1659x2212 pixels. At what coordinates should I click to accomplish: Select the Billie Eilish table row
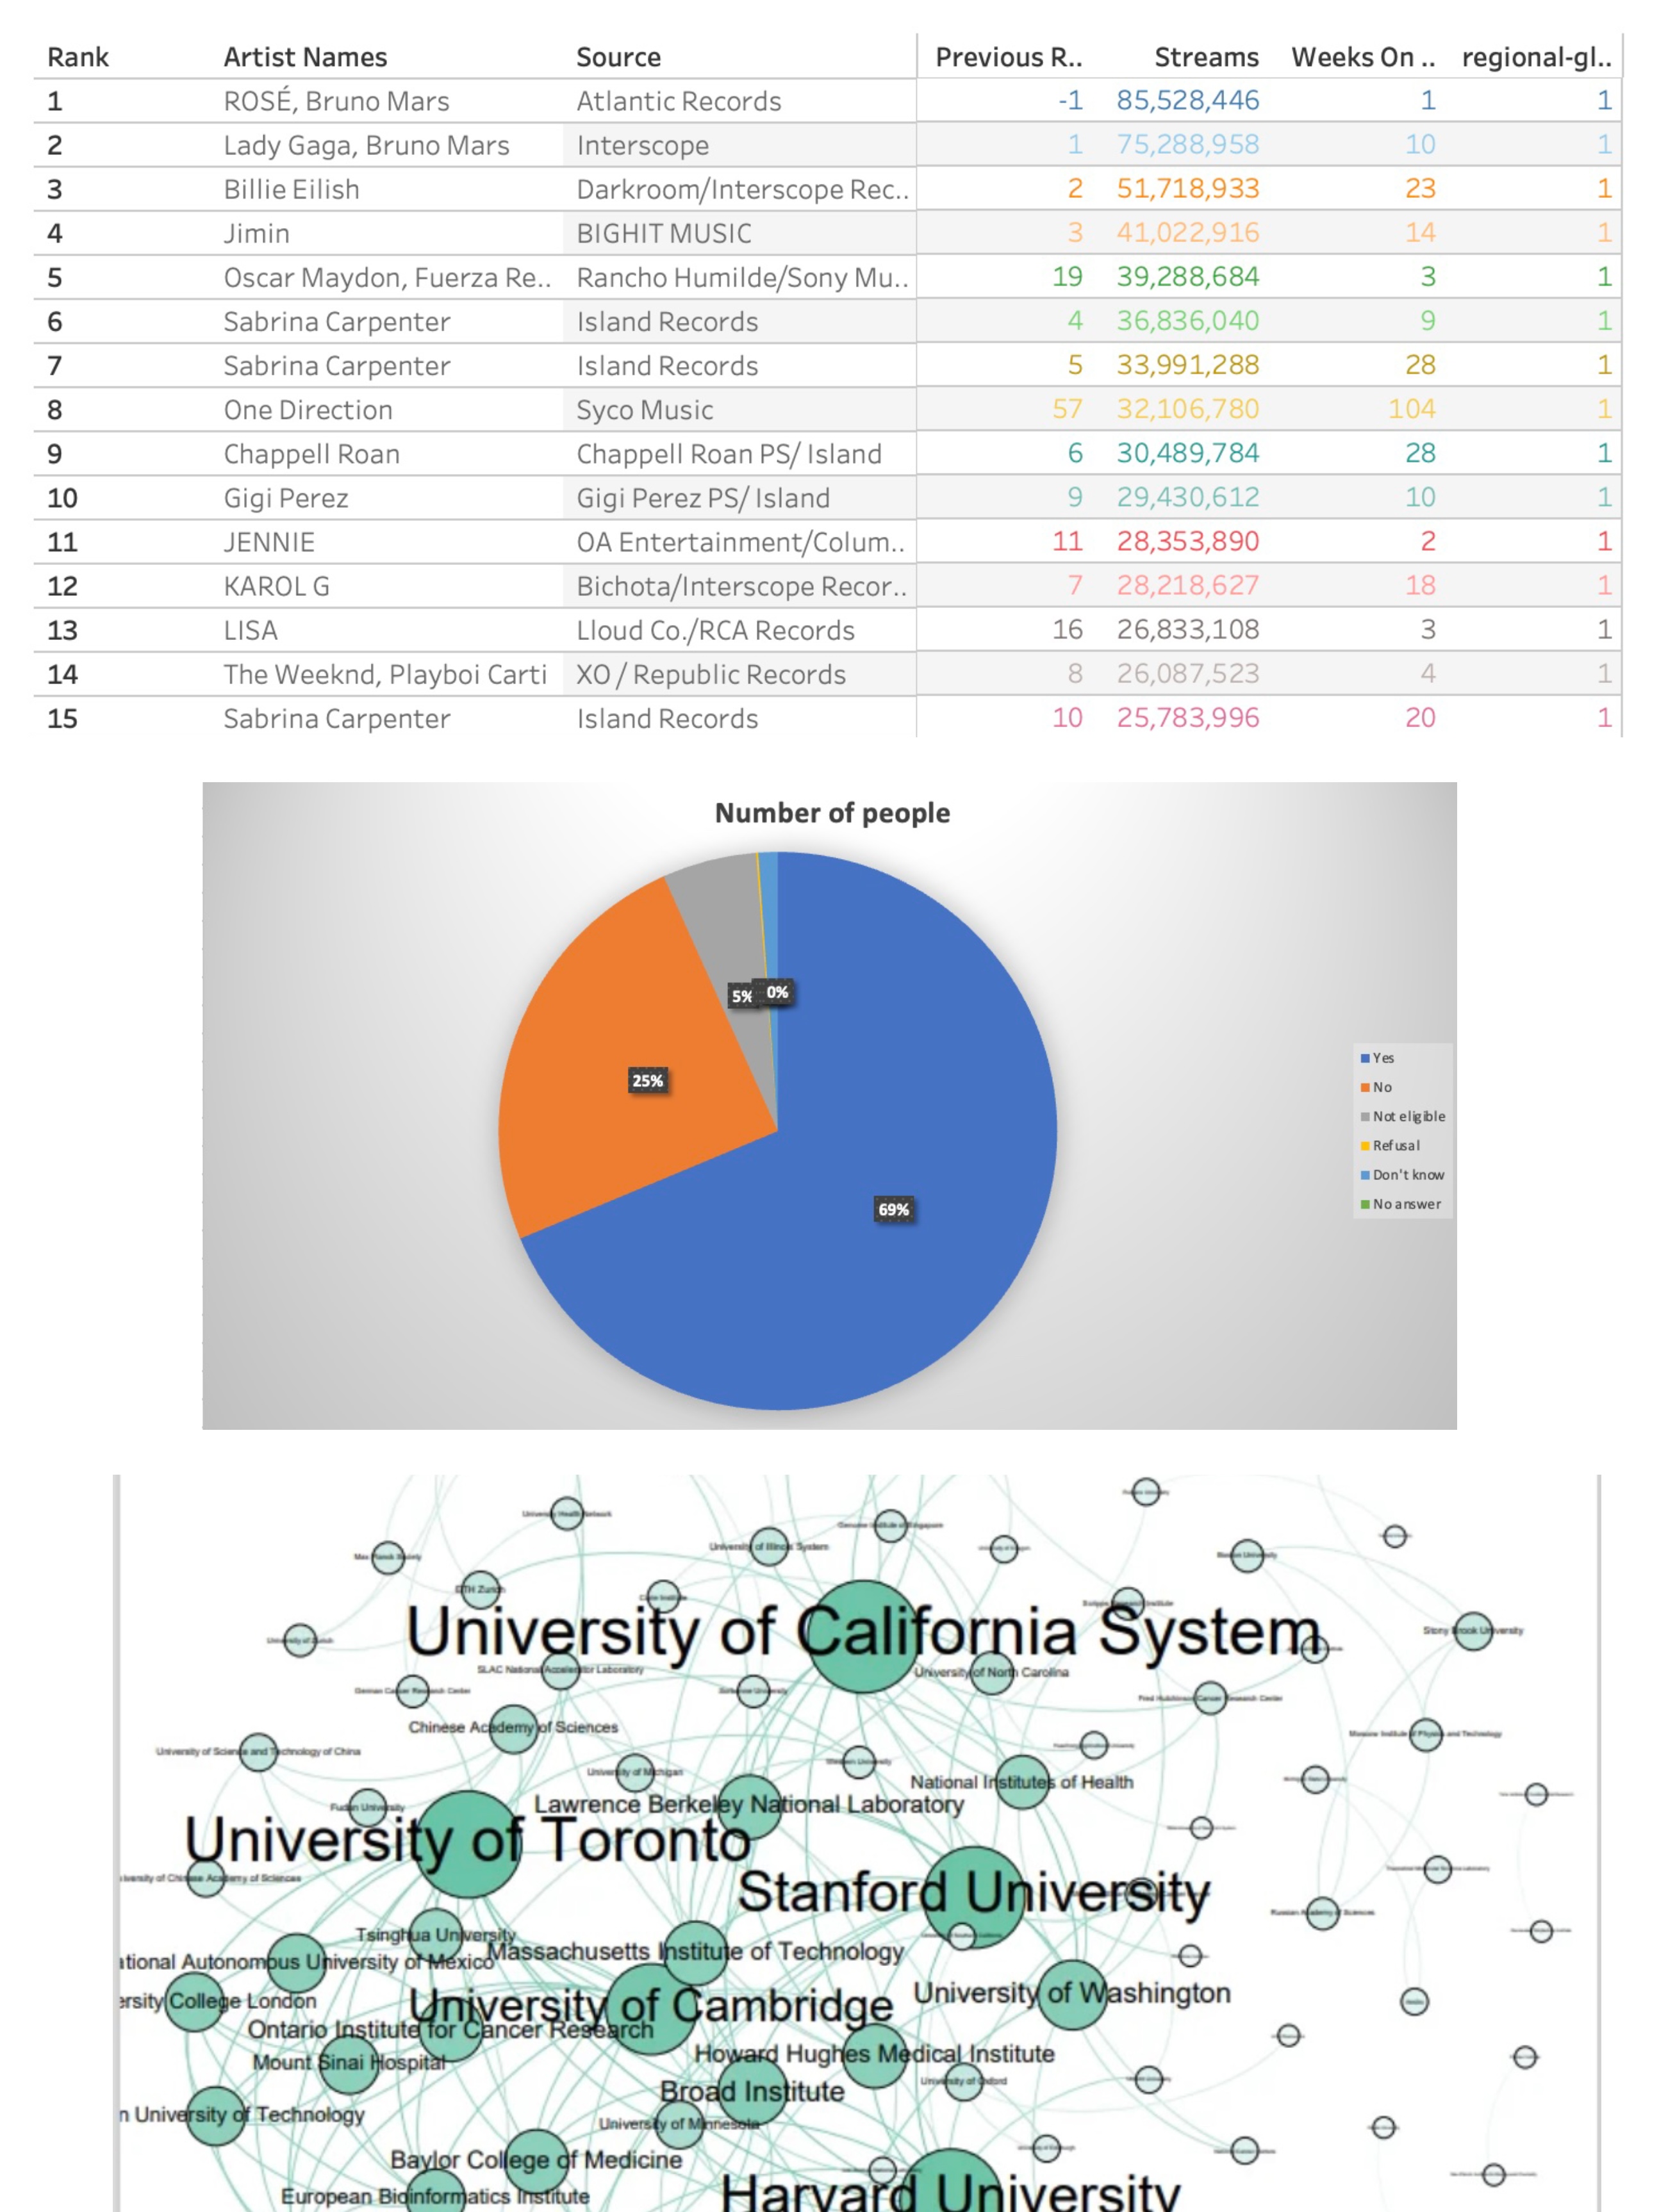pyautogui.click(x=291, y=189)
